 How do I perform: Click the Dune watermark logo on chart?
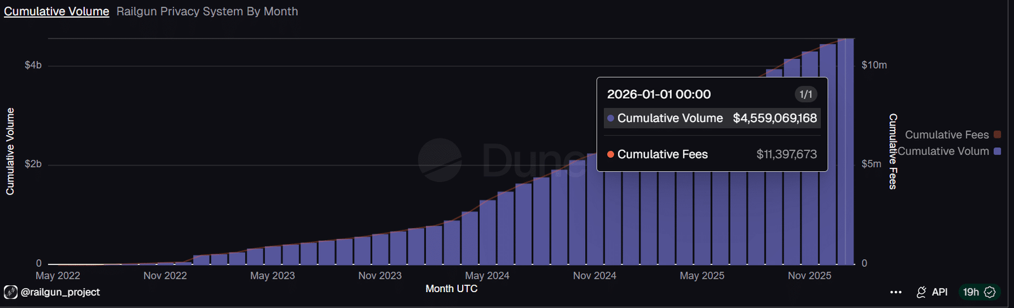pos(440,160)
